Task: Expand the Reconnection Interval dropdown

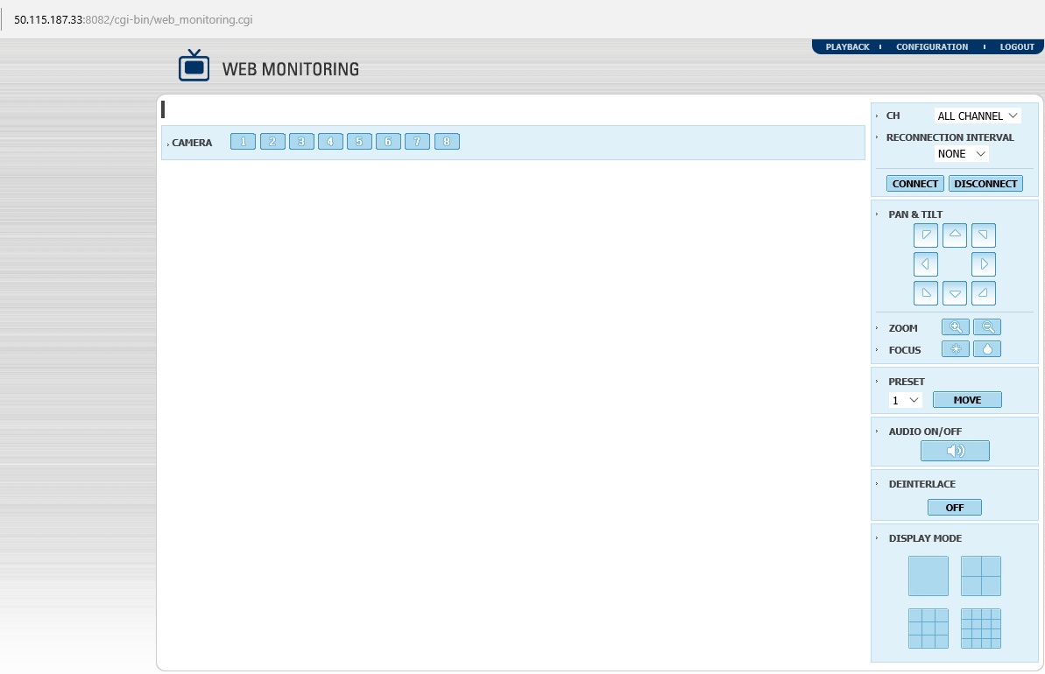Action: tap(961, 154)
